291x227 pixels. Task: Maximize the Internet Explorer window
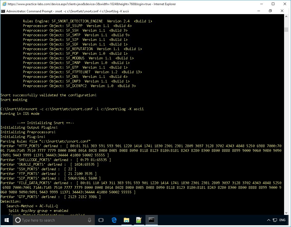click(273, 4)
